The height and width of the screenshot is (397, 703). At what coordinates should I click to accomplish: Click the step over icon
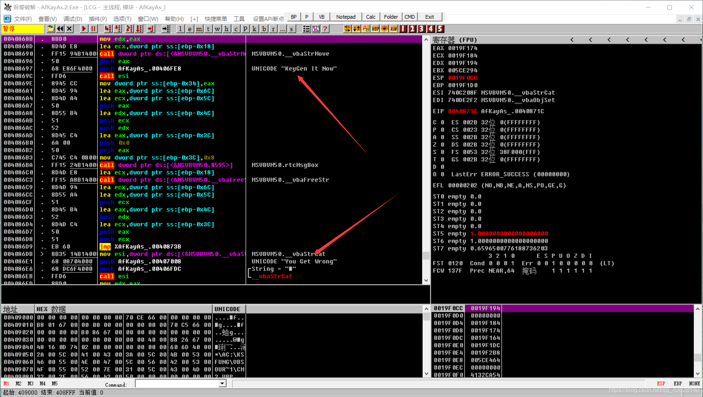tap(118, 29)
